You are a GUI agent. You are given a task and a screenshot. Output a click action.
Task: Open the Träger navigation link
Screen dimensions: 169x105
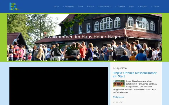point(157,6)
